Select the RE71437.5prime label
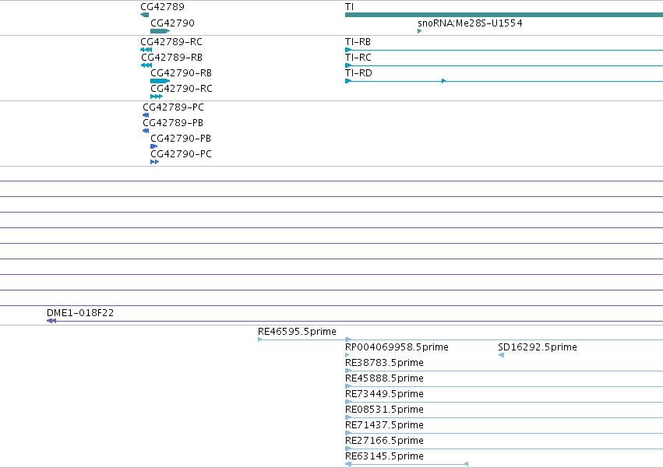Screen dimensions: 663x468 pos(384,426)
